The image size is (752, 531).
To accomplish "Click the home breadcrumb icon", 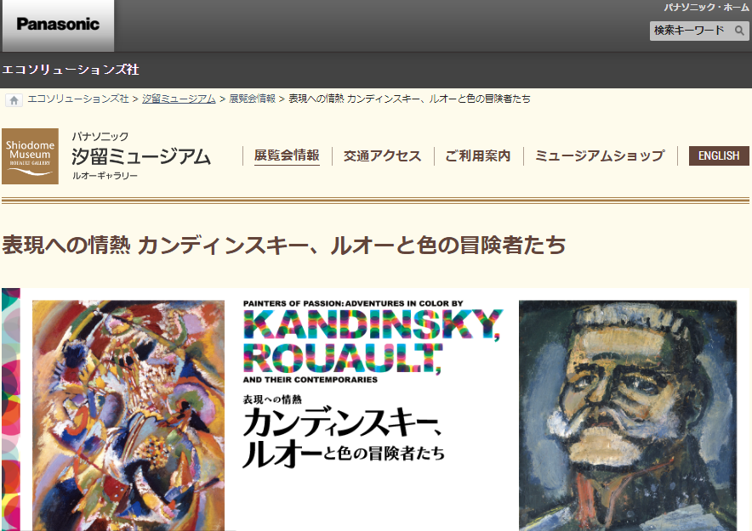I will [14, 100].
